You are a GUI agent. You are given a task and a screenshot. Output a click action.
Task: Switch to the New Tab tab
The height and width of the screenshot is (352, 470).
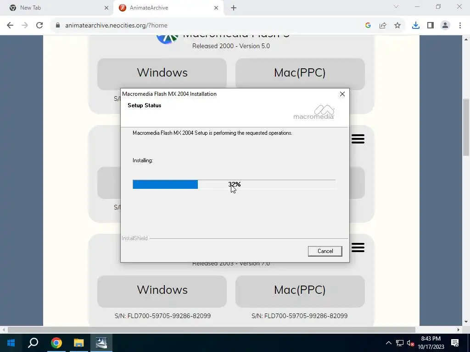57,8
